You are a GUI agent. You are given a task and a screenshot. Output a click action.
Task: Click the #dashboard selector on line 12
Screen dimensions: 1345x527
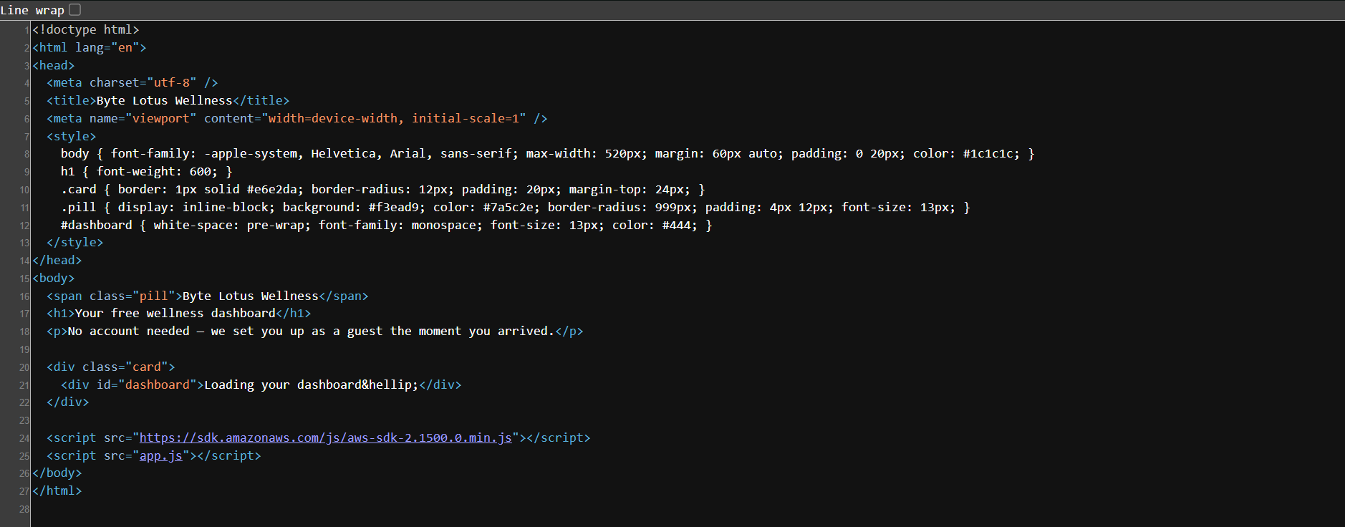(97, 225)
